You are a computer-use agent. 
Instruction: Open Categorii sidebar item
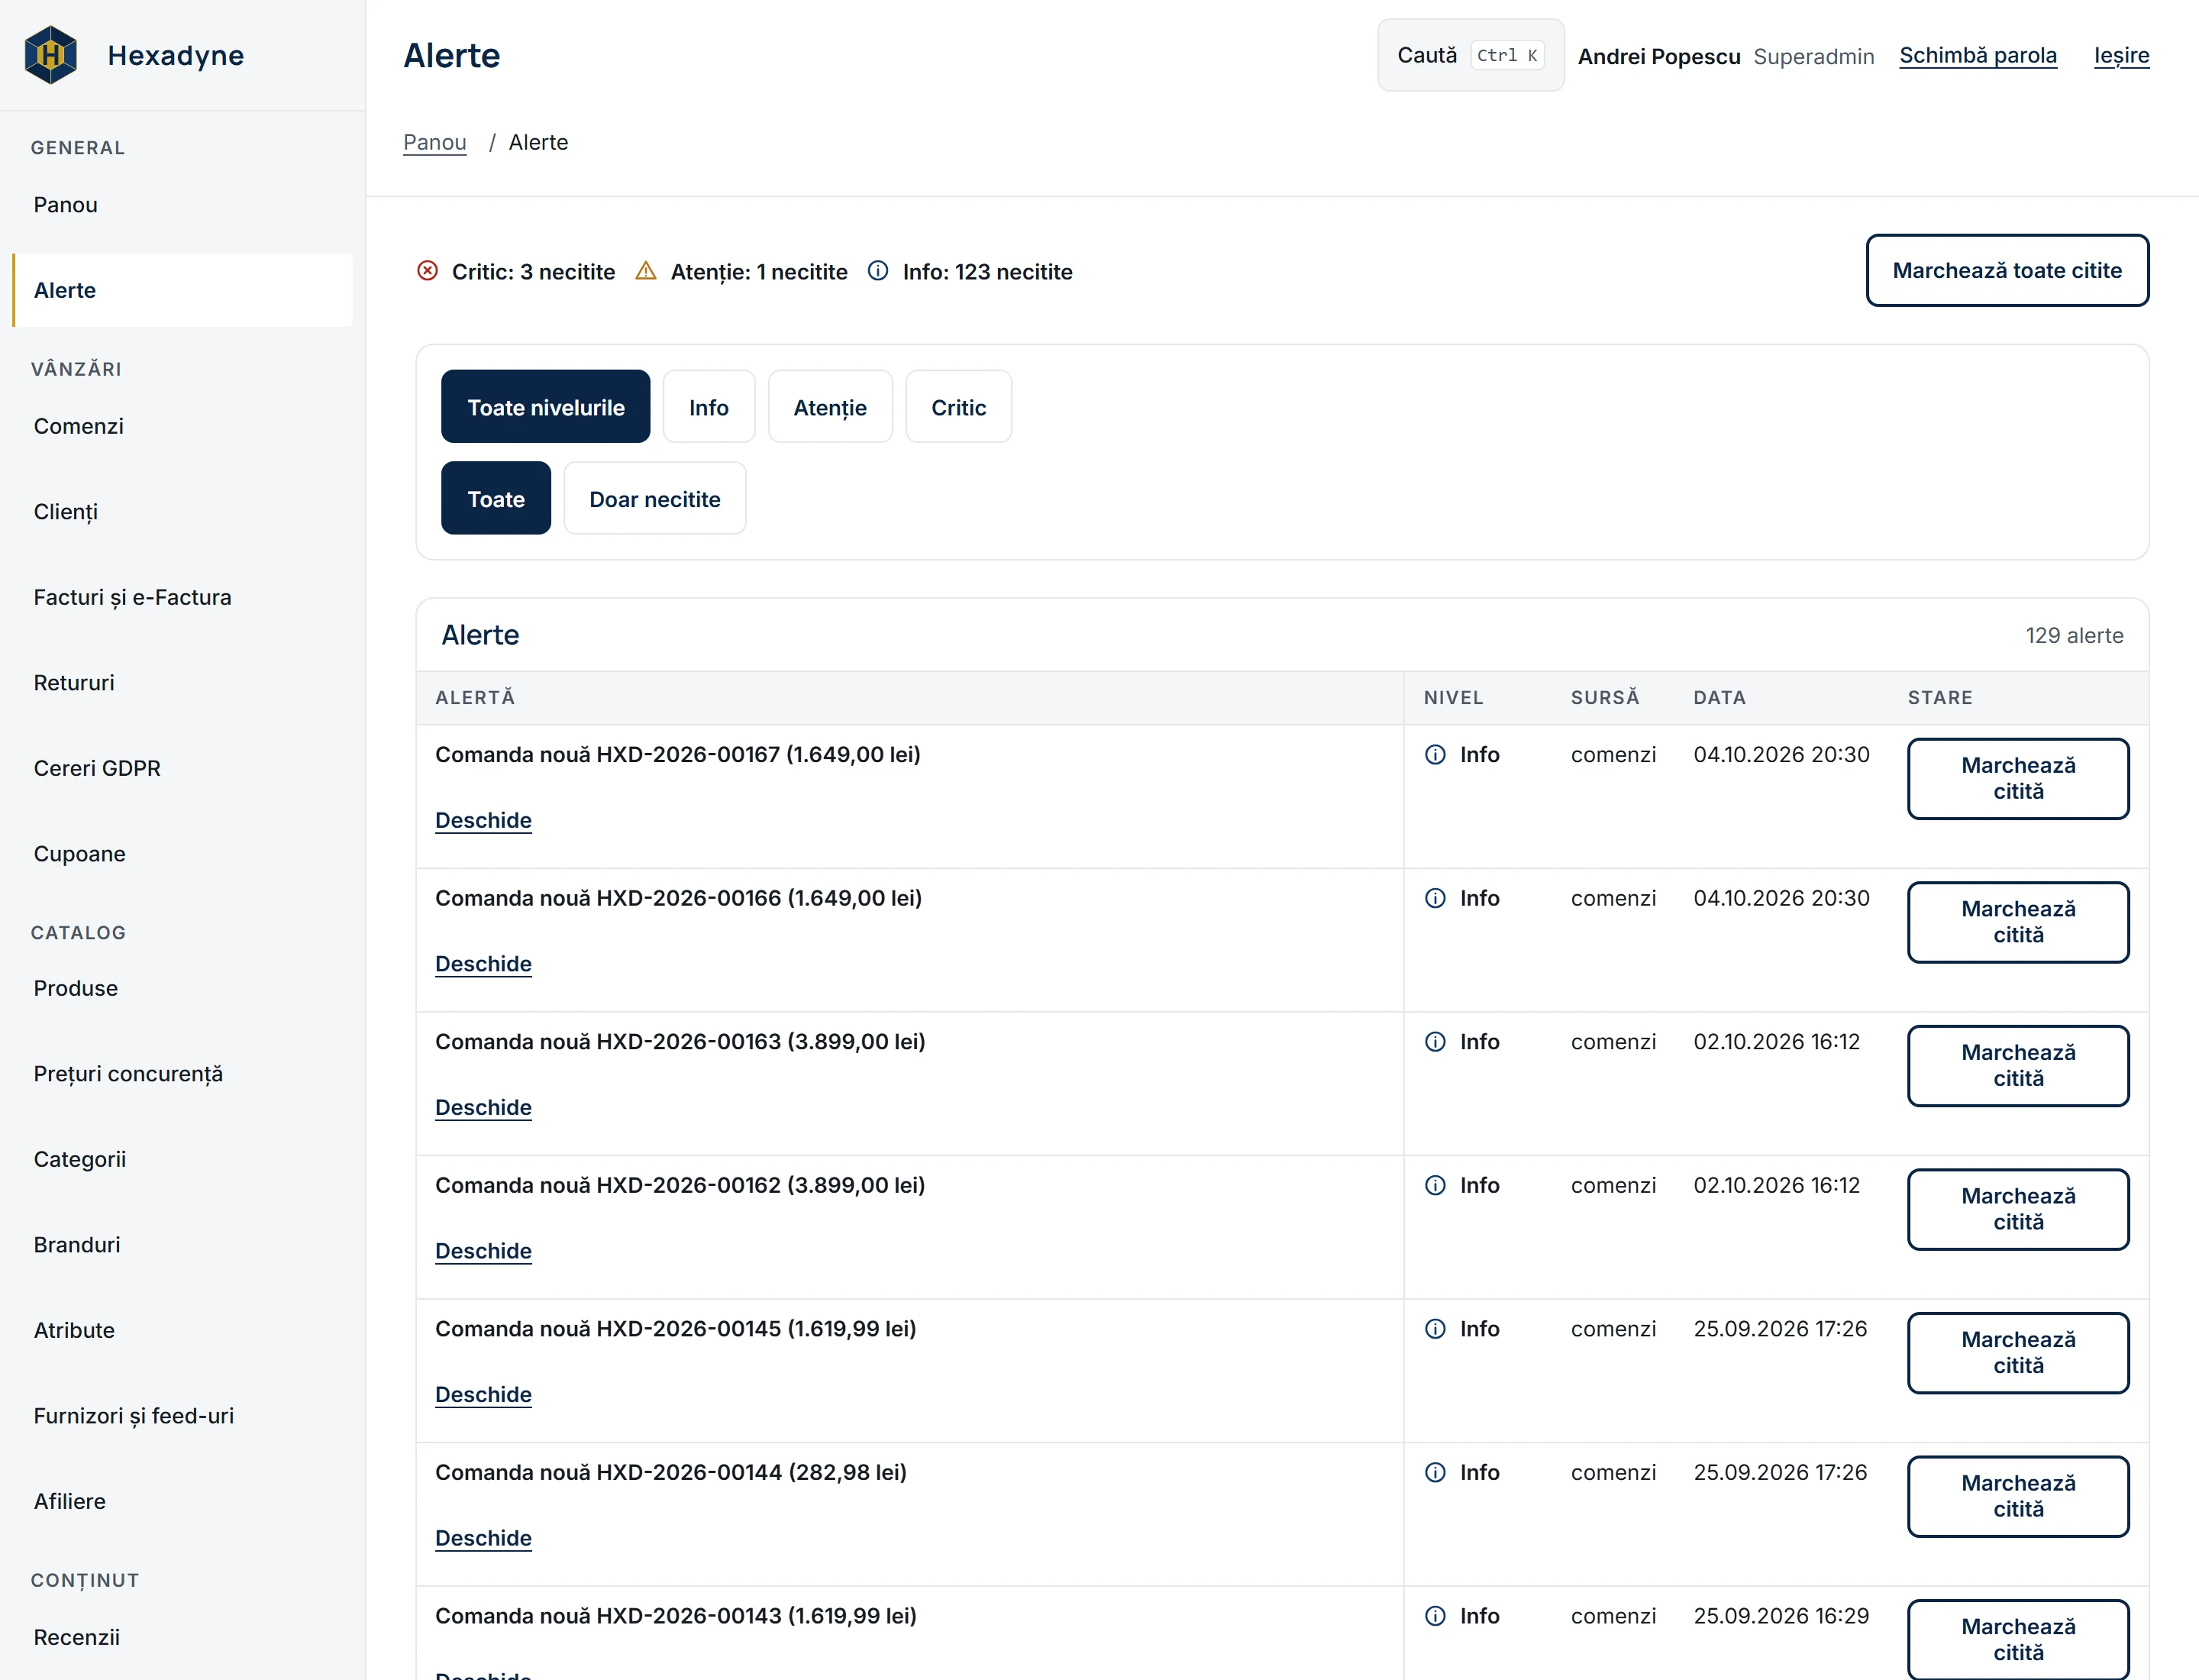(x=182, y=1160)
